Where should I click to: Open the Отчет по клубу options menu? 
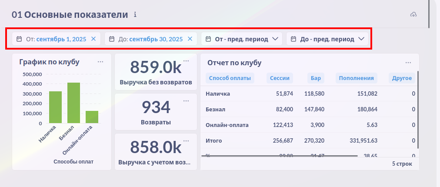(408, 63)
